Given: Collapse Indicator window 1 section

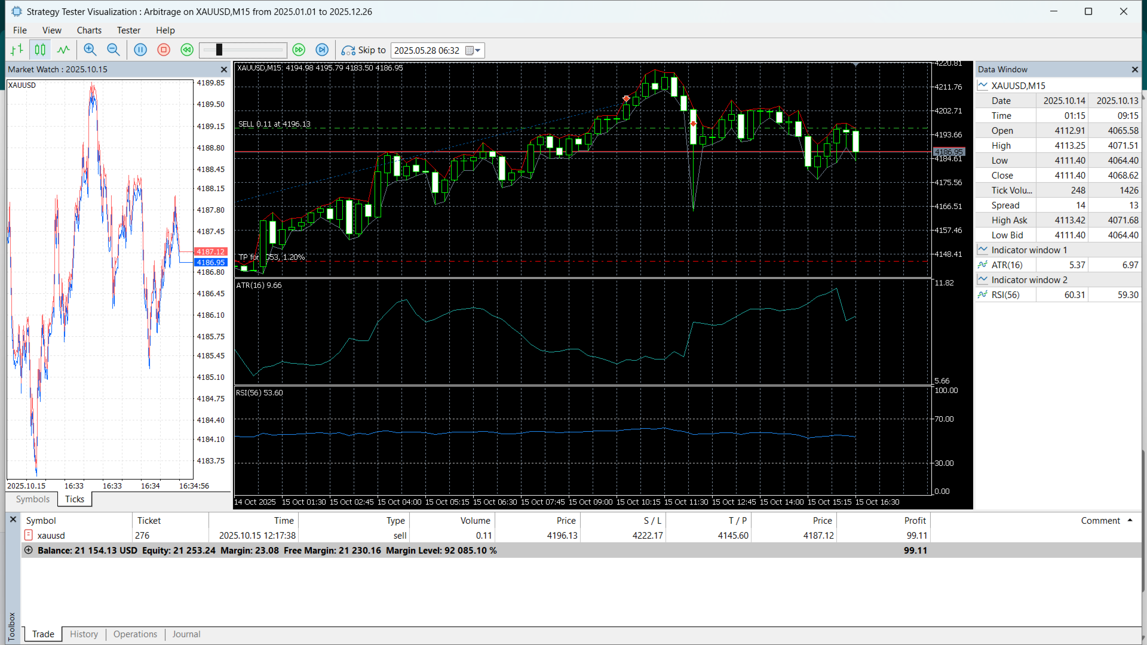Looking at the screenshot, I should click(982, 250).
